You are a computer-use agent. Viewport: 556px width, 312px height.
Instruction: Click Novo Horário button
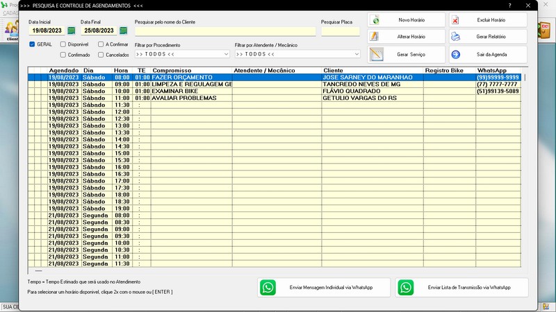tap(407, 20)
